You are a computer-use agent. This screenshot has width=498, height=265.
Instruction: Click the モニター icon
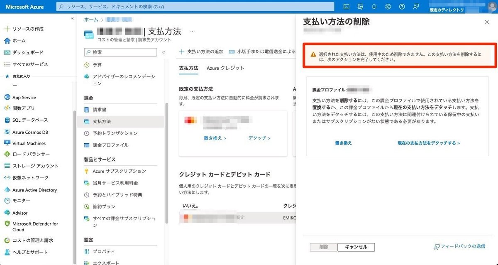[x=7, y=201]
